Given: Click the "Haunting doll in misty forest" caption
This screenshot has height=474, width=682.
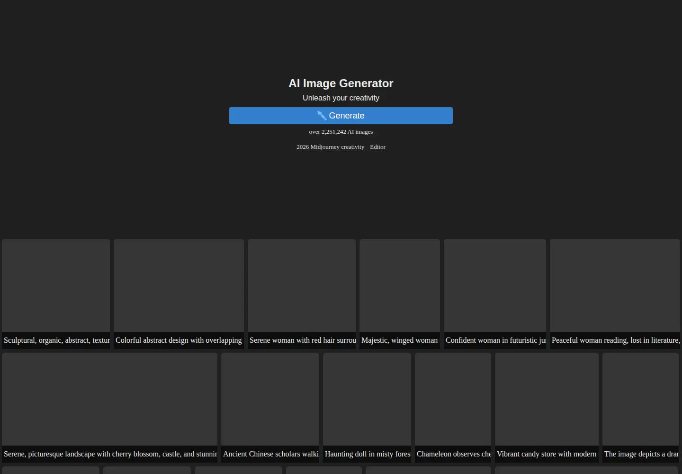Looking at the screenshot, I should (x=368, y=454).
